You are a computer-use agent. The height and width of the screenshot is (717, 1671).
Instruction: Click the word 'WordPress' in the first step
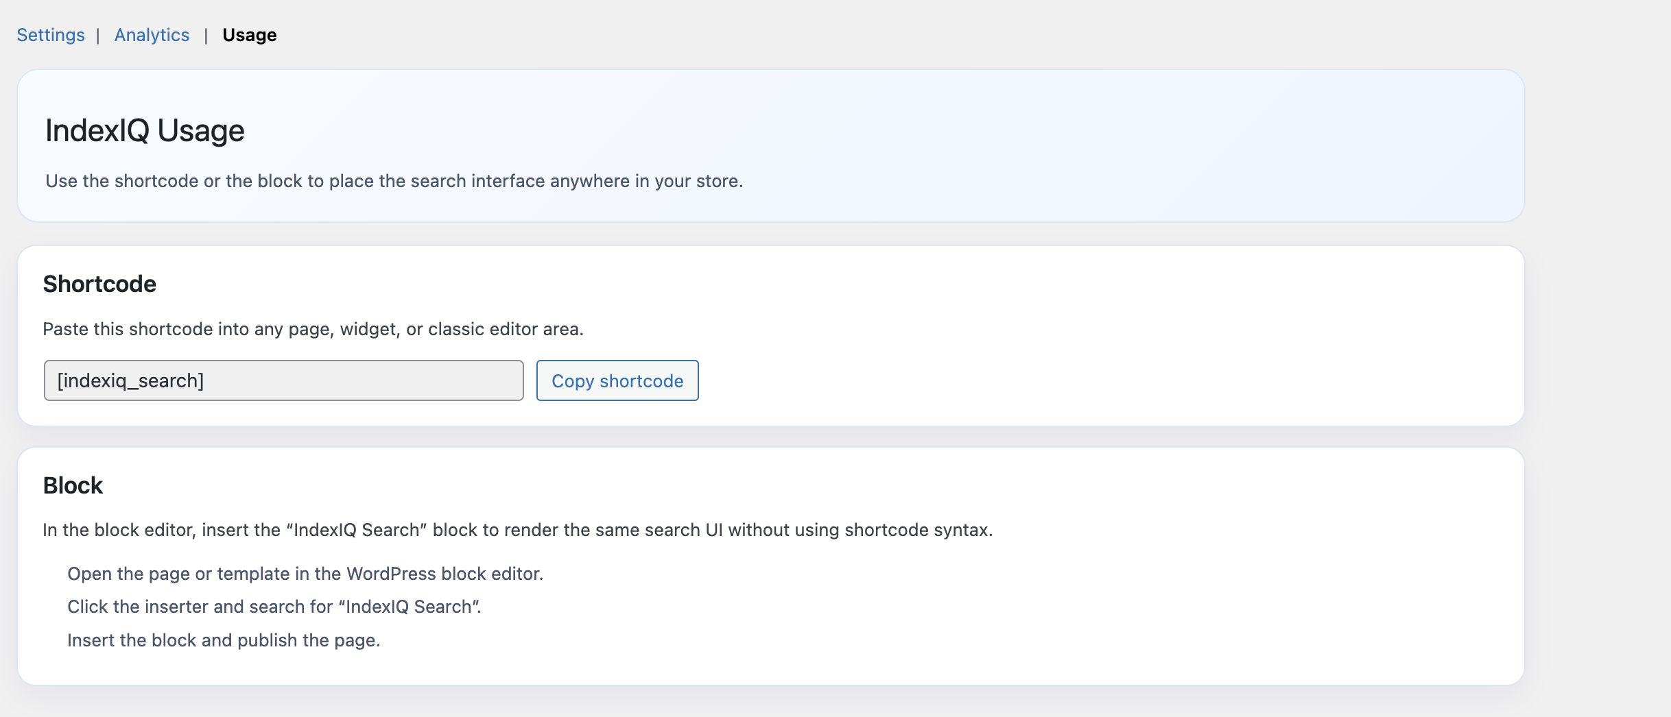tap(391, 574)
